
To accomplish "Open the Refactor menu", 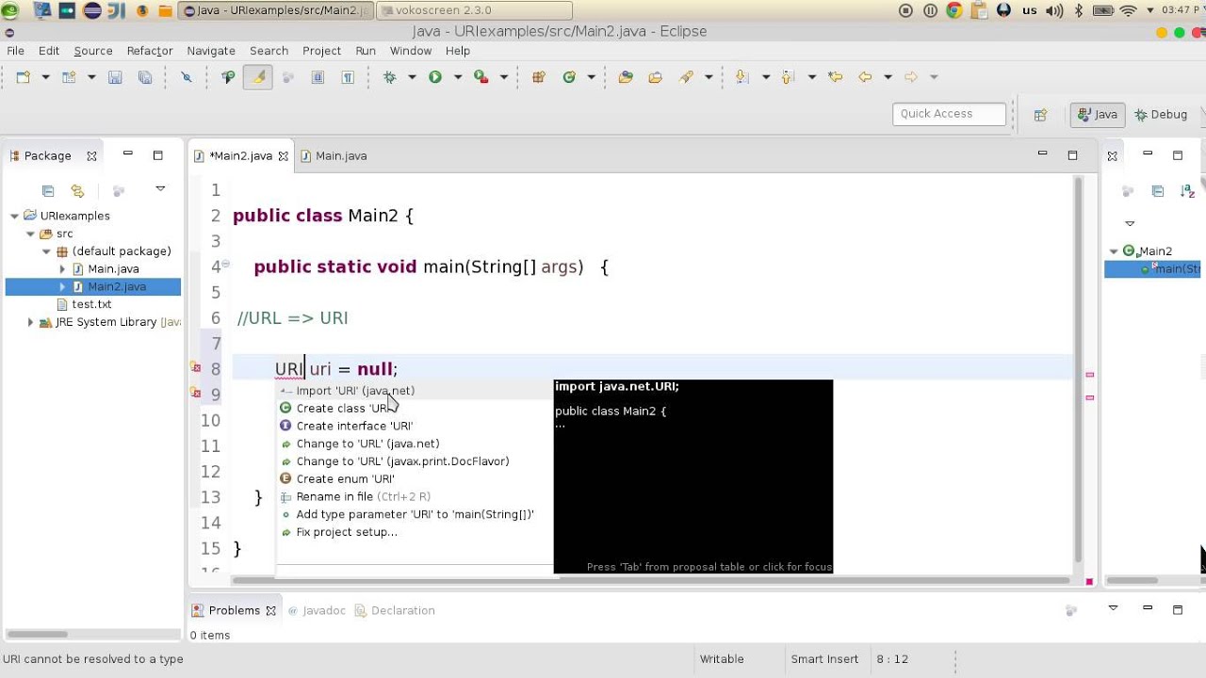I will [150, 51].
